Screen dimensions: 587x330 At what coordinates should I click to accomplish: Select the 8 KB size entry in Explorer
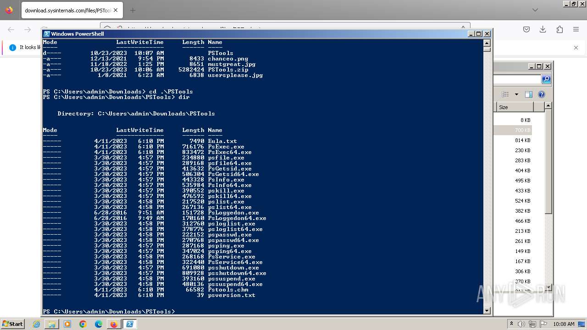[525, 120]
